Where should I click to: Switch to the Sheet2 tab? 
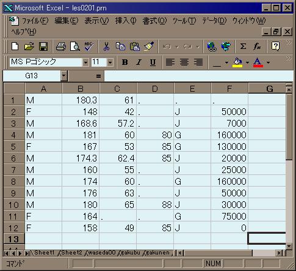[71, 253]
